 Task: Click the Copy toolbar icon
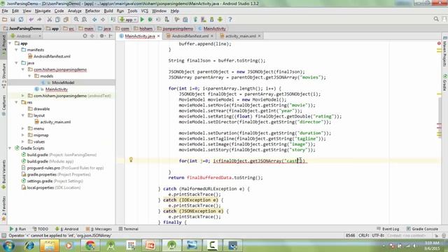pos(57,20)
